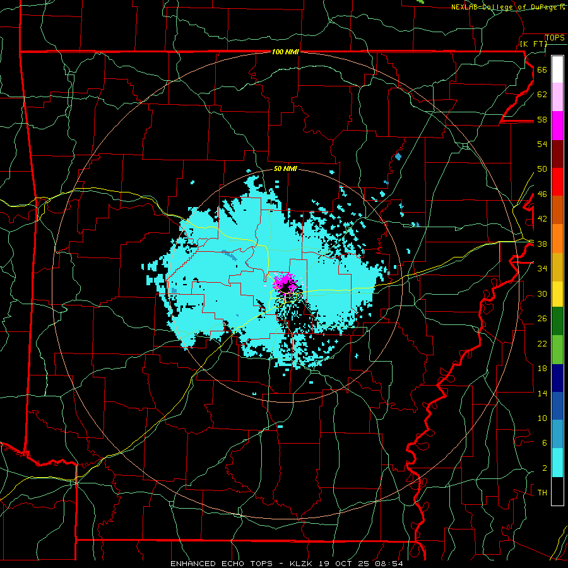This screenshot has height=568, width=568.
Task: Click the legend value "10"
Action: [x=542, y=418]
